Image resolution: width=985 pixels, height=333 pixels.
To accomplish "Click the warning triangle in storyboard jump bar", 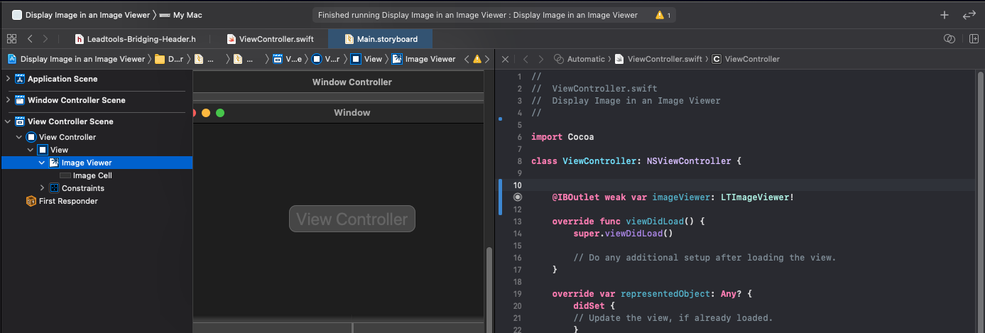I will (477, 59).
